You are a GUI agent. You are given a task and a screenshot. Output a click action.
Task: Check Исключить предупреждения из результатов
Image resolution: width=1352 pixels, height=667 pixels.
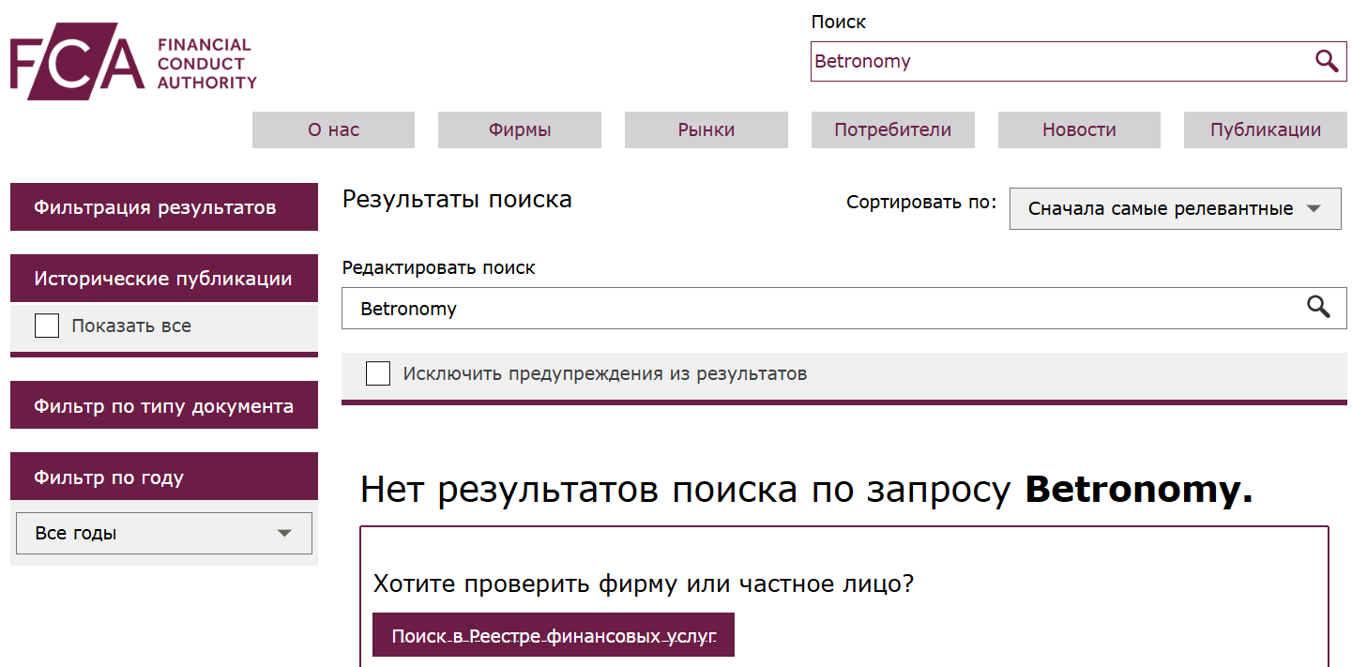[x=378, y=373]
